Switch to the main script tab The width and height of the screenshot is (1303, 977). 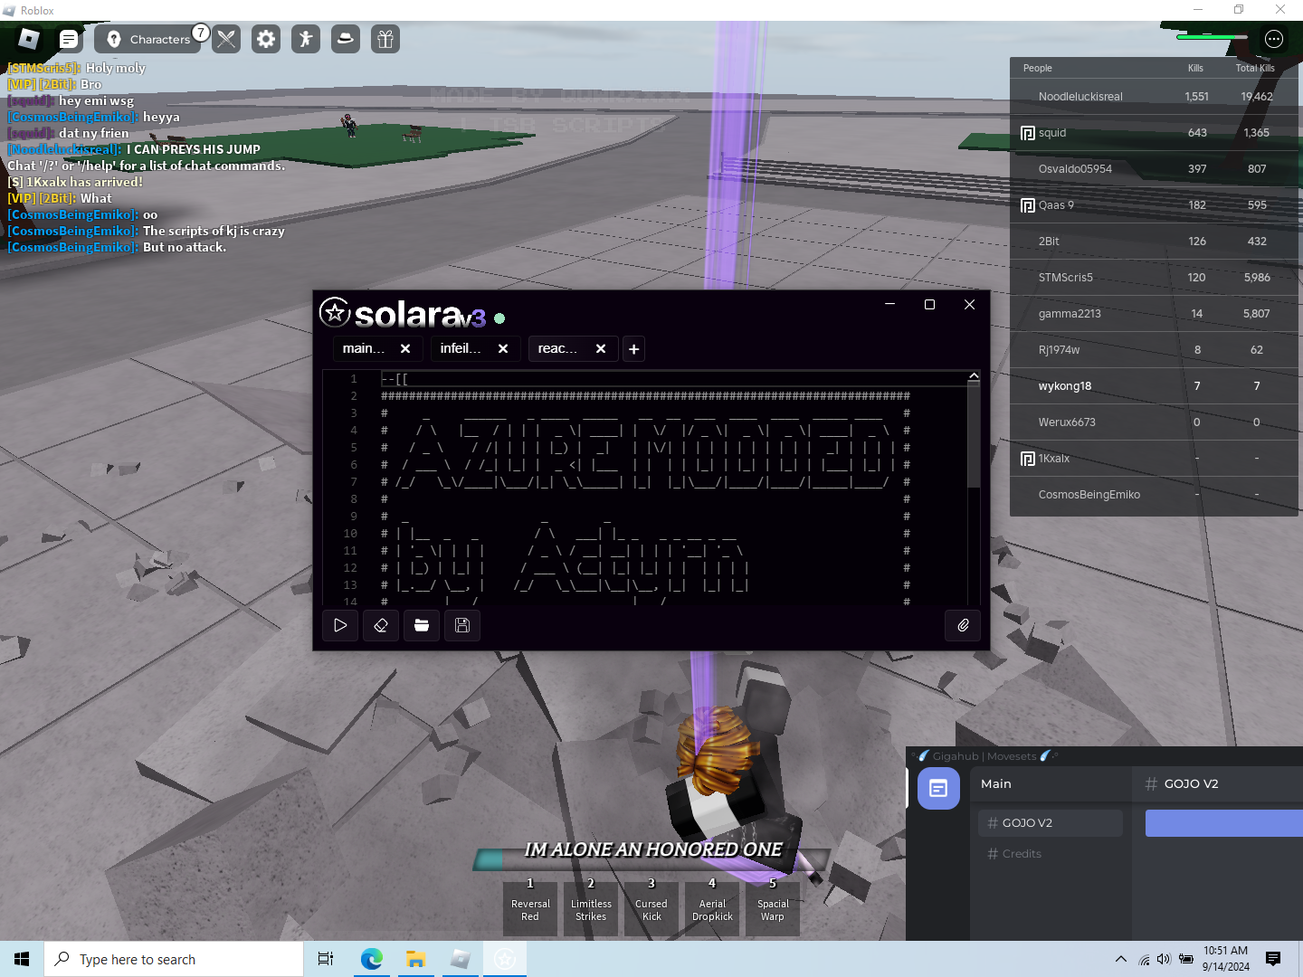(364, 348)
